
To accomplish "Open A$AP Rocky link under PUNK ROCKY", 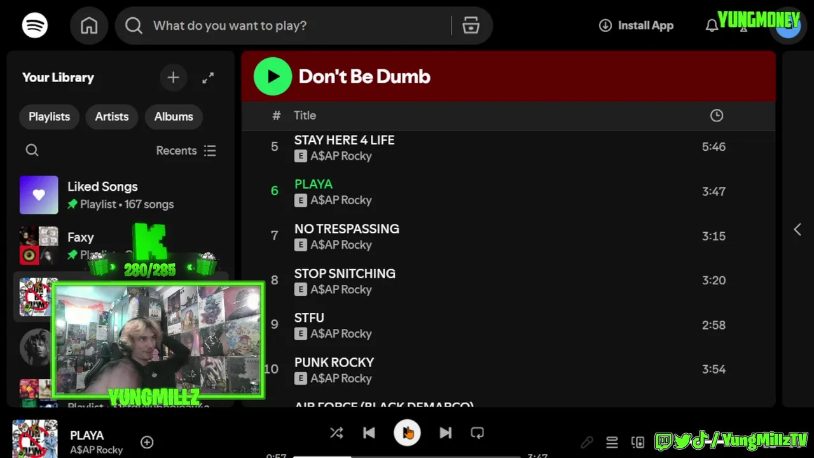I will 341,378.
